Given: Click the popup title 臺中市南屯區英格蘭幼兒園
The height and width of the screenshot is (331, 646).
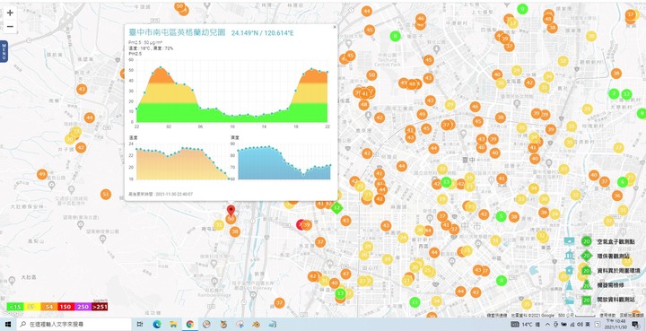Looking at the screenshot, I should (x=177, y=32).
